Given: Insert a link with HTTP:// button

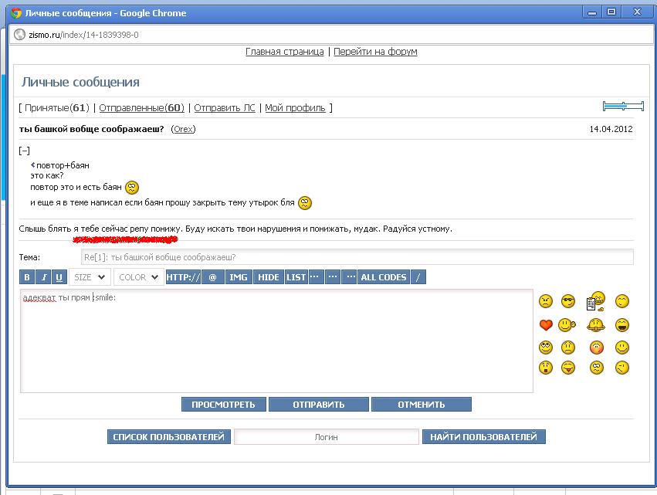Looking at the screenshot, I should coord(183,277).
